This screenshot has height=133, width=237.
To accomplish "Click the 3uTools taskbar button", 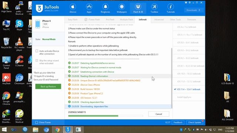I will pos(68,130).
